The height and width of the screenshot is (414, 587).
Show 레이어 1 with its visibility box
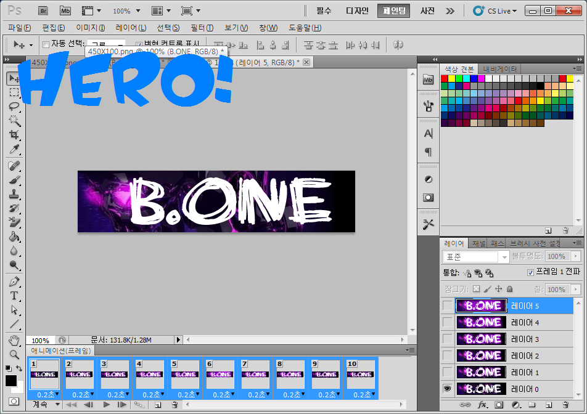448,372
